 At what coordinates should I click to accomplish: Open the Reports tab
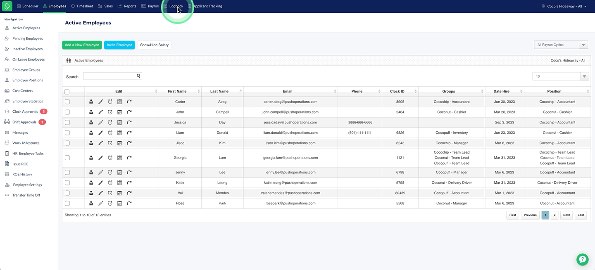pos(127,6)
